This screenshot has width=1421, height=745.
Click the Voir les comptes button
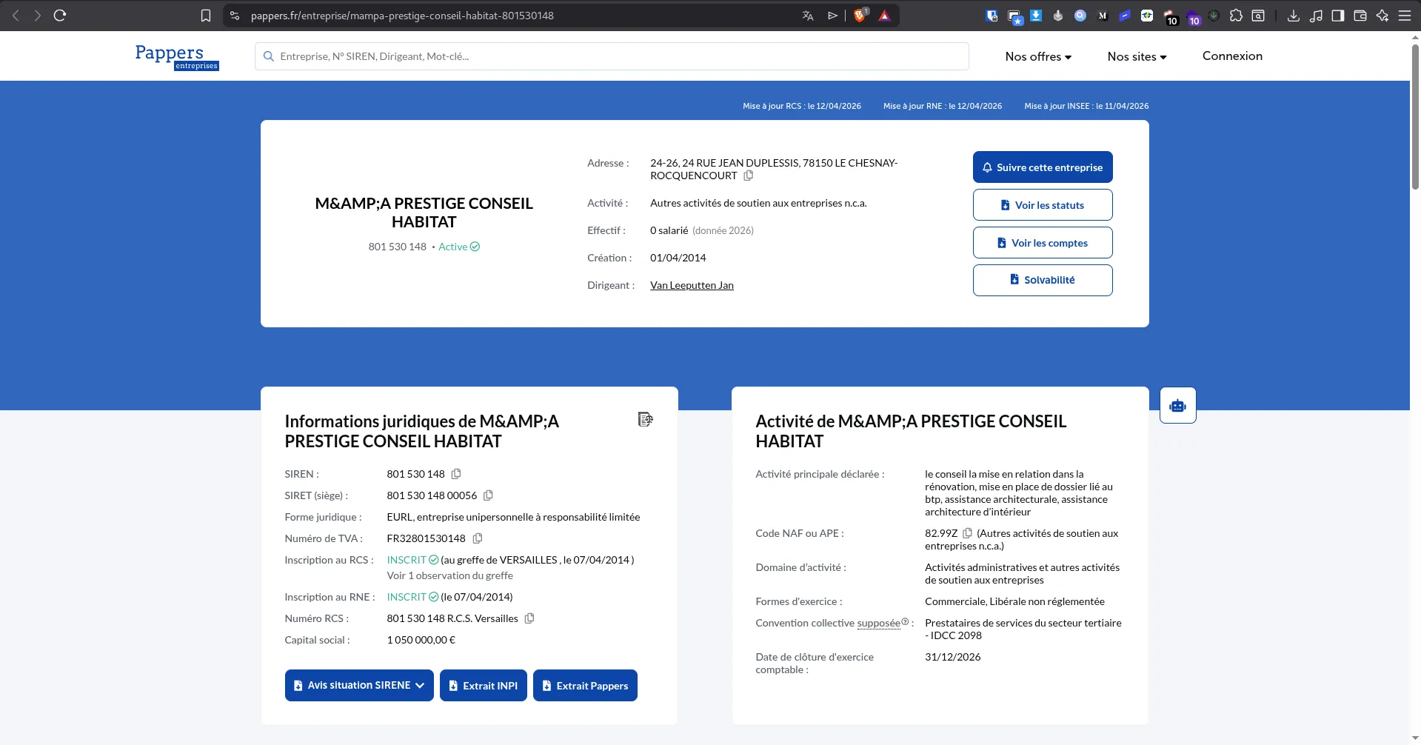coord(1042,242)
